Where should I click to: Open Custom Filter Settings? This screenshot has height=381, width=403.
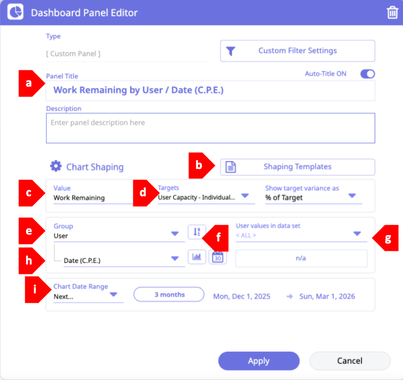[297, 51]
